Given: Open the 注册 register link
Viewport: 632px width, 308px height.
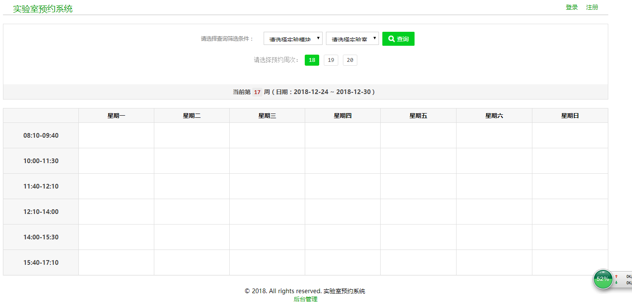Looking at the screenshot, I should tap(592, 7).
